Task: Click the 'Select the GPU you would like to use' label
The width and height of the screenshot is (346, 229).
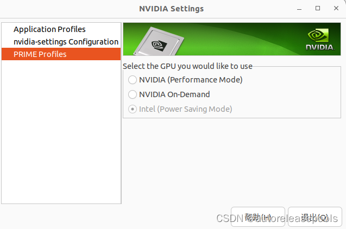Action: tap(187, 66)
